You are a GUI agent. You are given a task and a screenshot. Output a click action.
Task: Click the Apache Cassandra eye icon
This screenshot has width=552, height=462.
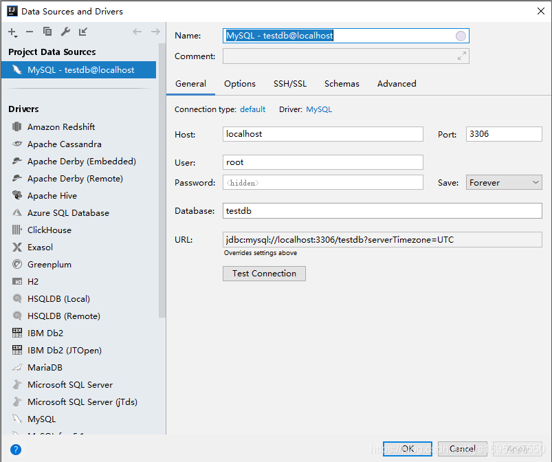(17, 144)
